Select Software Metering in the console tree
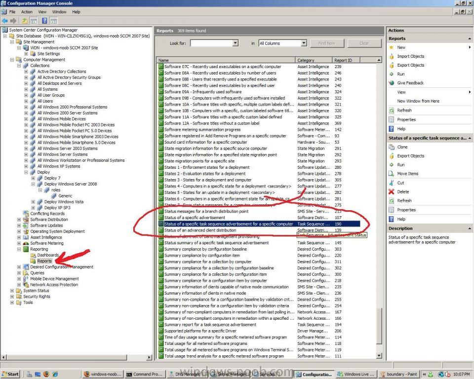Image resolution: width=474 pixels, height=379 pixels. click(47, 243)
